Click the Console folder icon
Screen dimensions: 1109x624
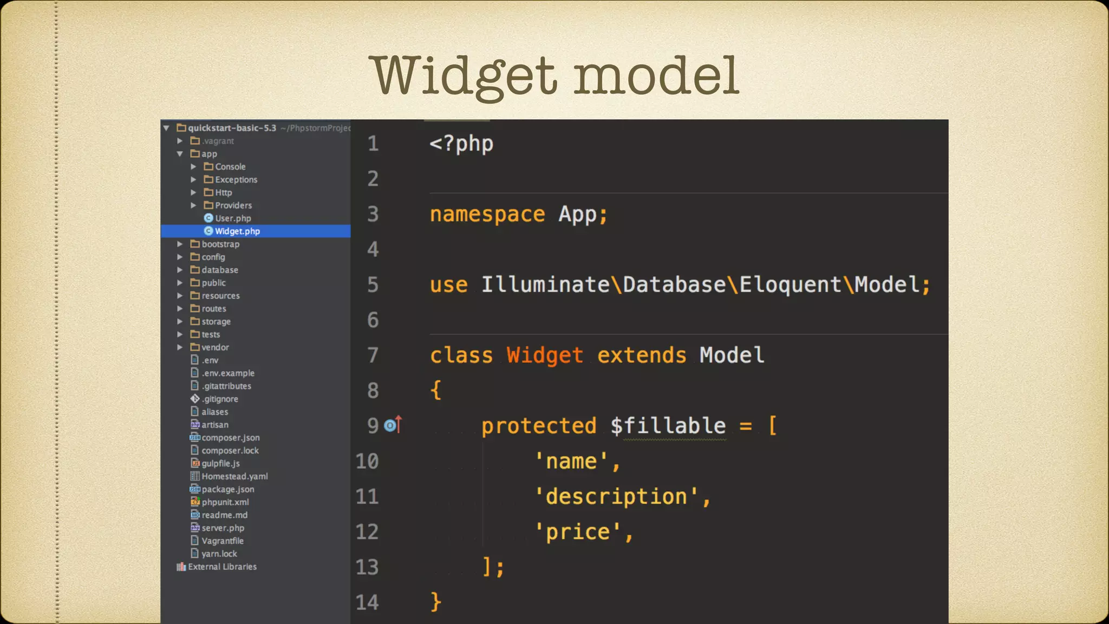click(x=208, y=166)
